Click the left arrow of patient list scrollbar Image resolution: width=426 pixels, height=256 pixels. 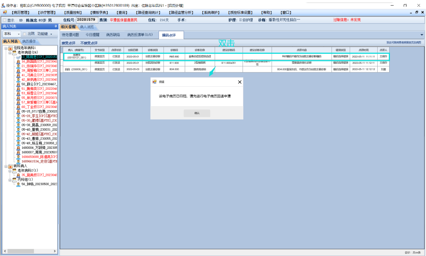(x=5, y=251)
